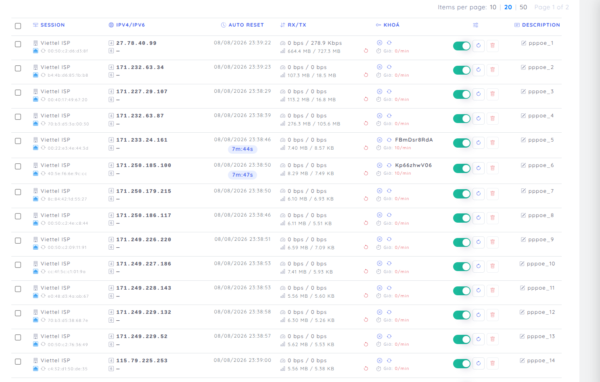Select the checkbox for row 115.79.225.253
The height and width of the screenshot is (382, 600).
tap(18, 361)
